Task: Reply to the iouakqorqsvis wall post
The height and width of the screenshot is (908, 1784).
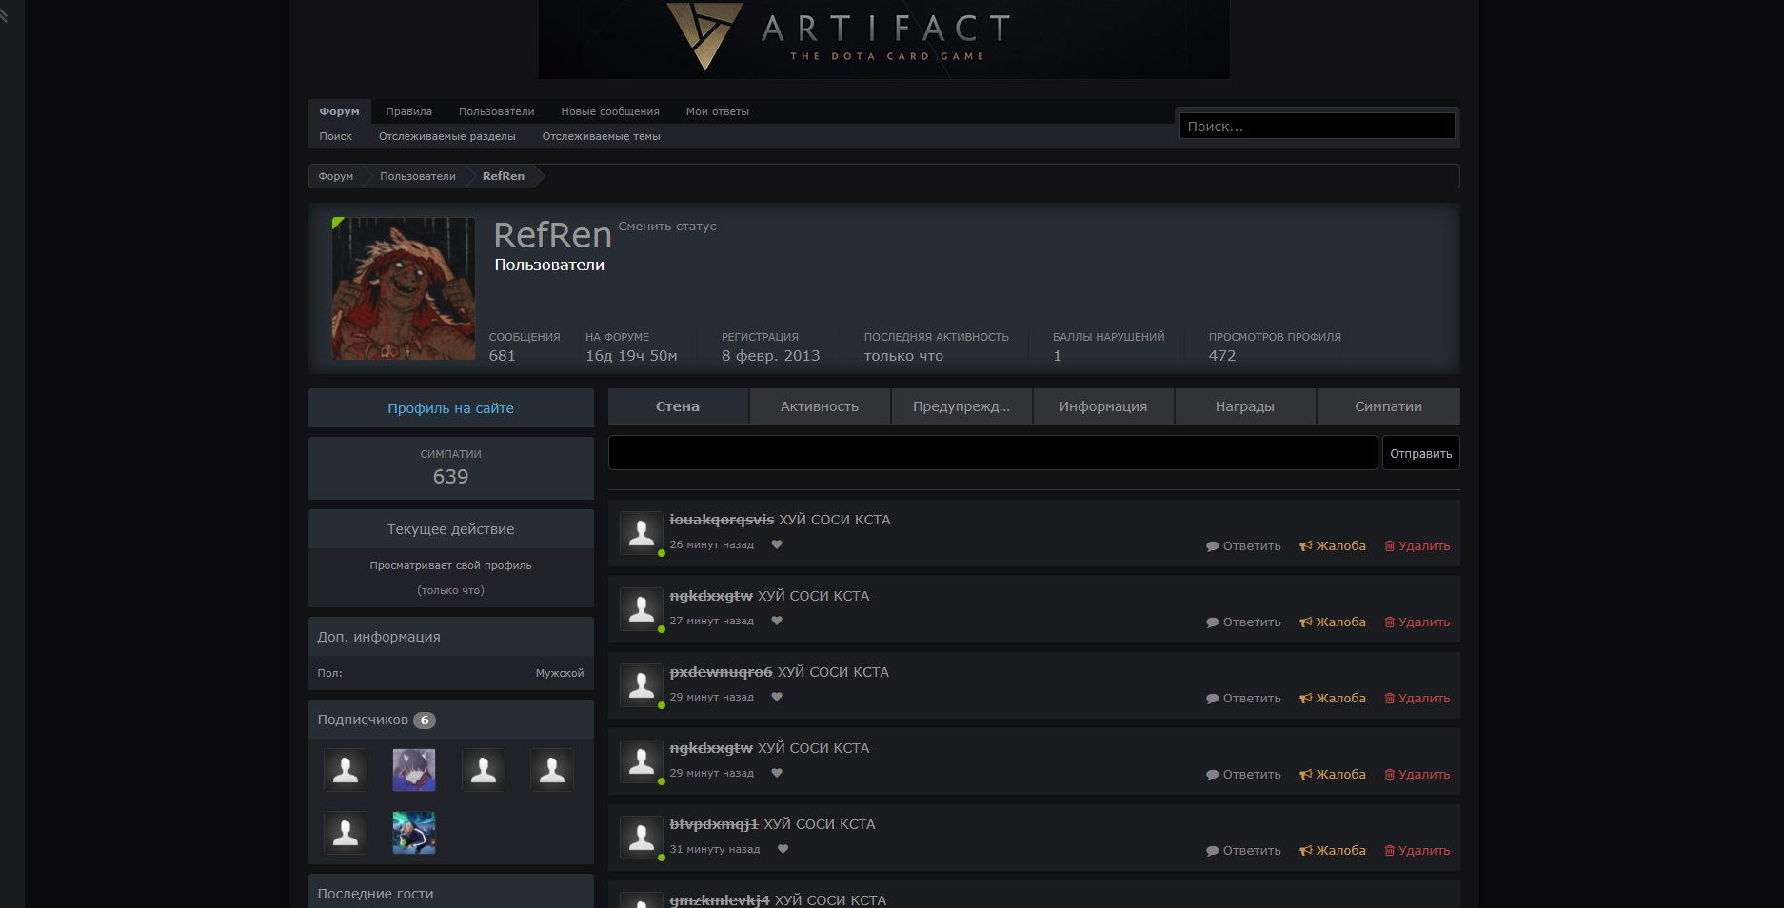Action: [1243, 545]
